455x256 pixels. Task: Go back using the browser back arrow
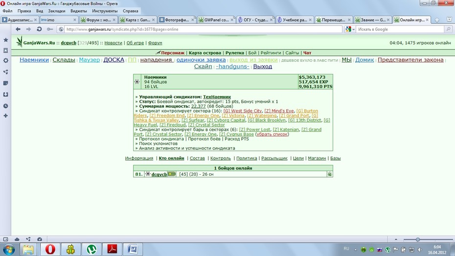coord(18,29)
